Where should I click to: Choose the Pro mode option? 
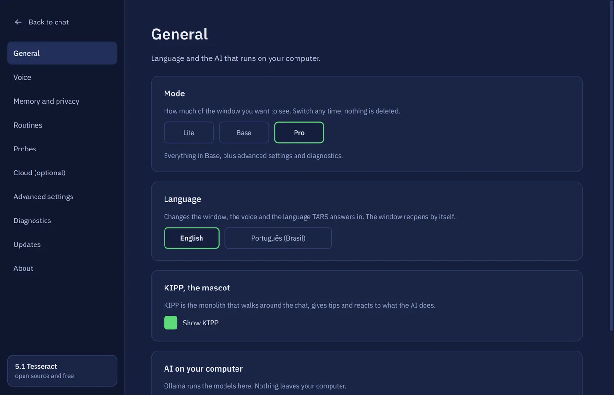point(299,133)
